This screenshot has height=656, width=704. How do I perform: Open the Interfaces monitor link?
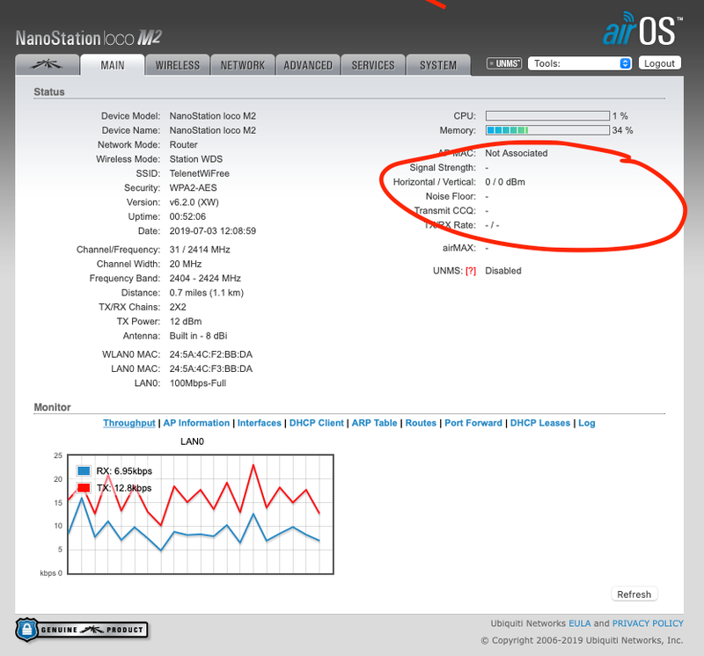tap(259, 423)
